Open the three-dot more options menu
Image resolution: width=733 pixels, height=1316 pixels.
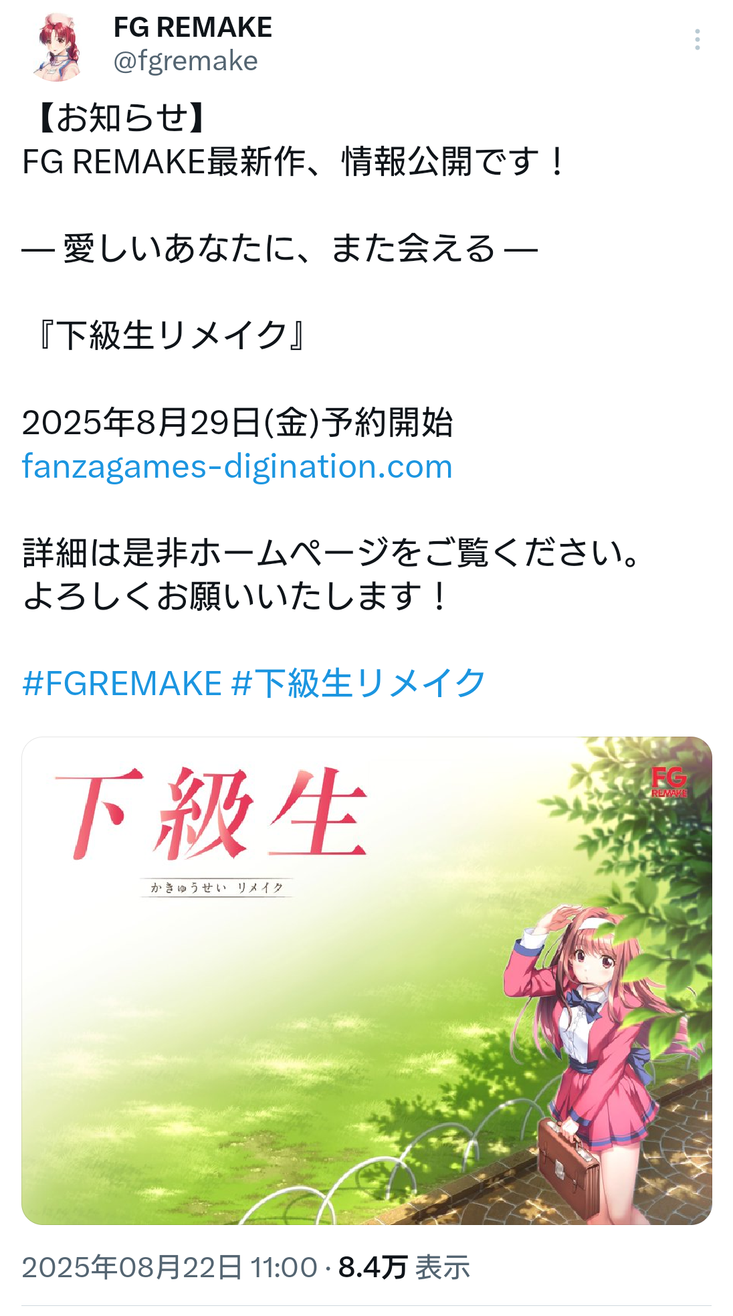(x=697, y=39)
